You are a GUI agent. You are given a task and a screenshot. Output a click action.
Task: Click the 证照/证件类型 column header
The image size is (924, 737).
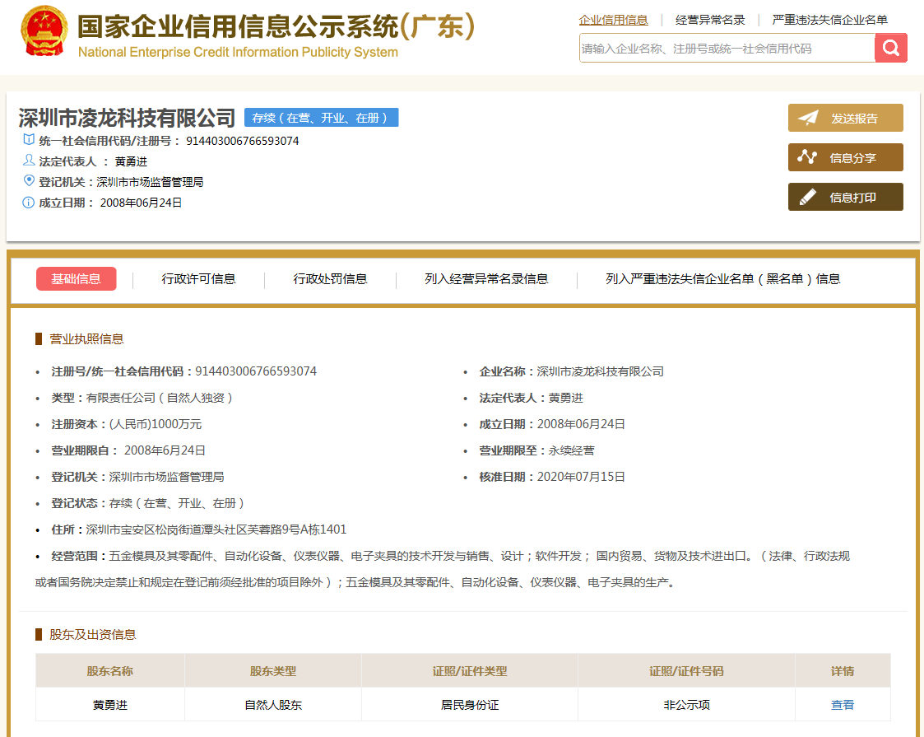[470, 671]
